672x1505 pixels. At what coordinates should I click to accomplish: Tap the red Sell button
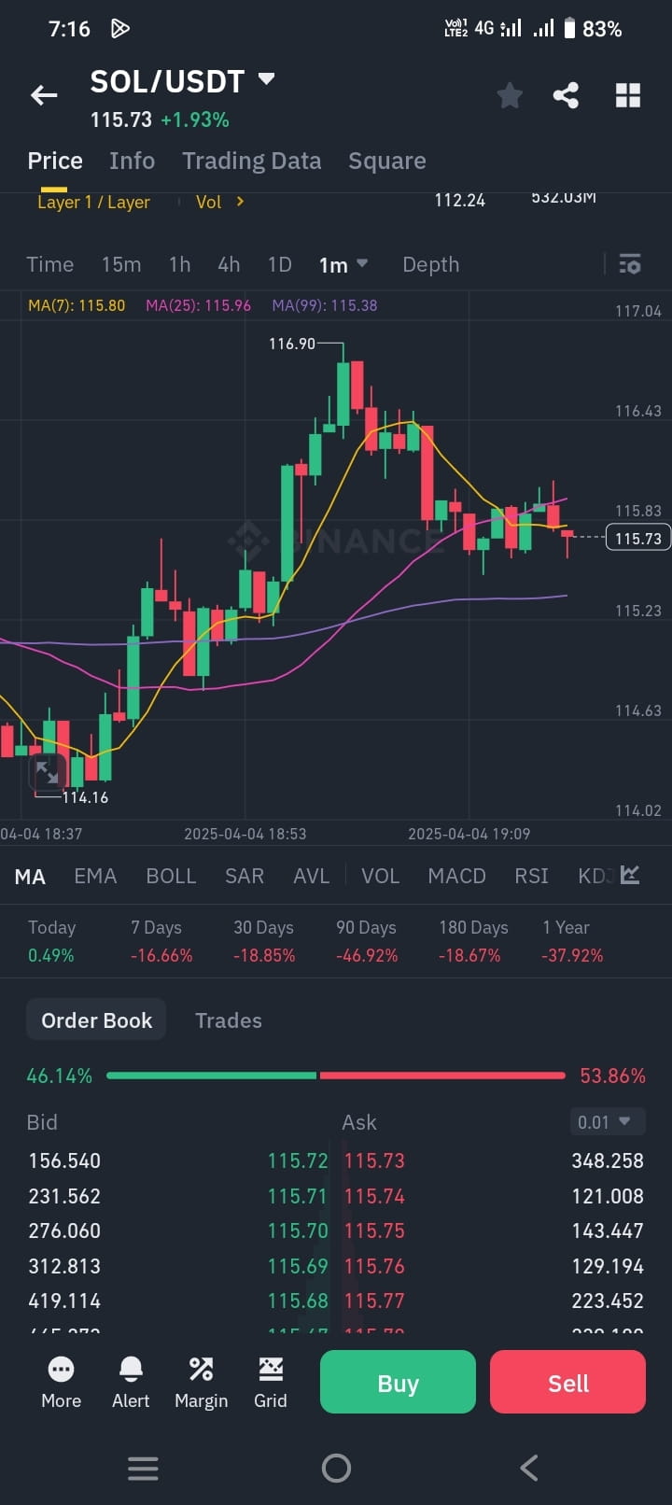(x=567, y=1383)
